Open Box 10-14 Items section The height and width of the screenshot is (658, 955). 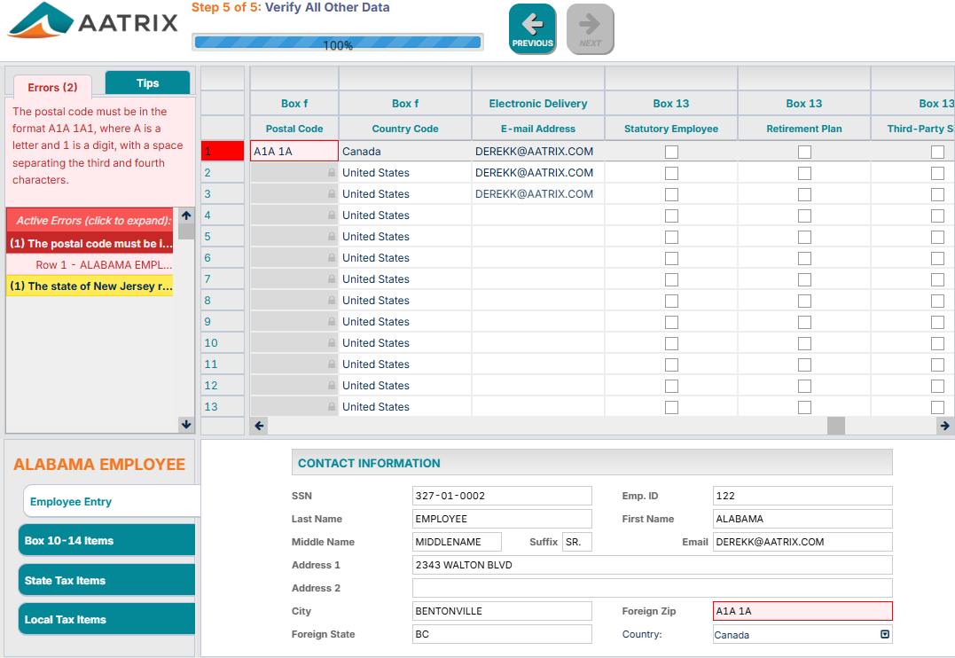point(106,540)
